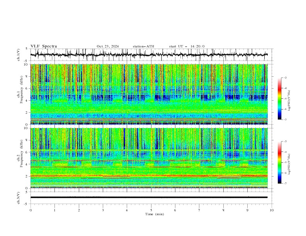This screenshot has height=236, width=306.
Task: Click the date 'Oct. 23, 2024'
Action: [108, 46]
